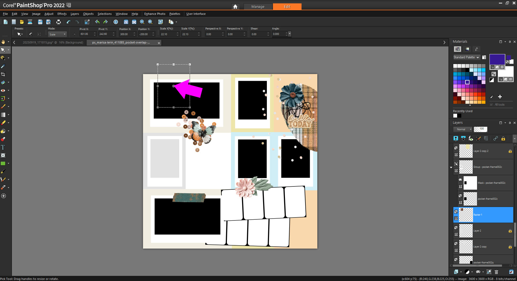Switch to the Manage workspace
The width and height of the screenshot is (517, 281).
click(x=258, y=6)
